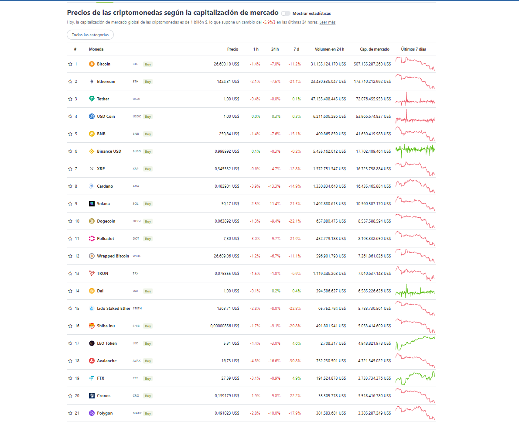Screen dimensions: 519x422
Task: Star Ethereum as a favorite
Action: point(70,82)
